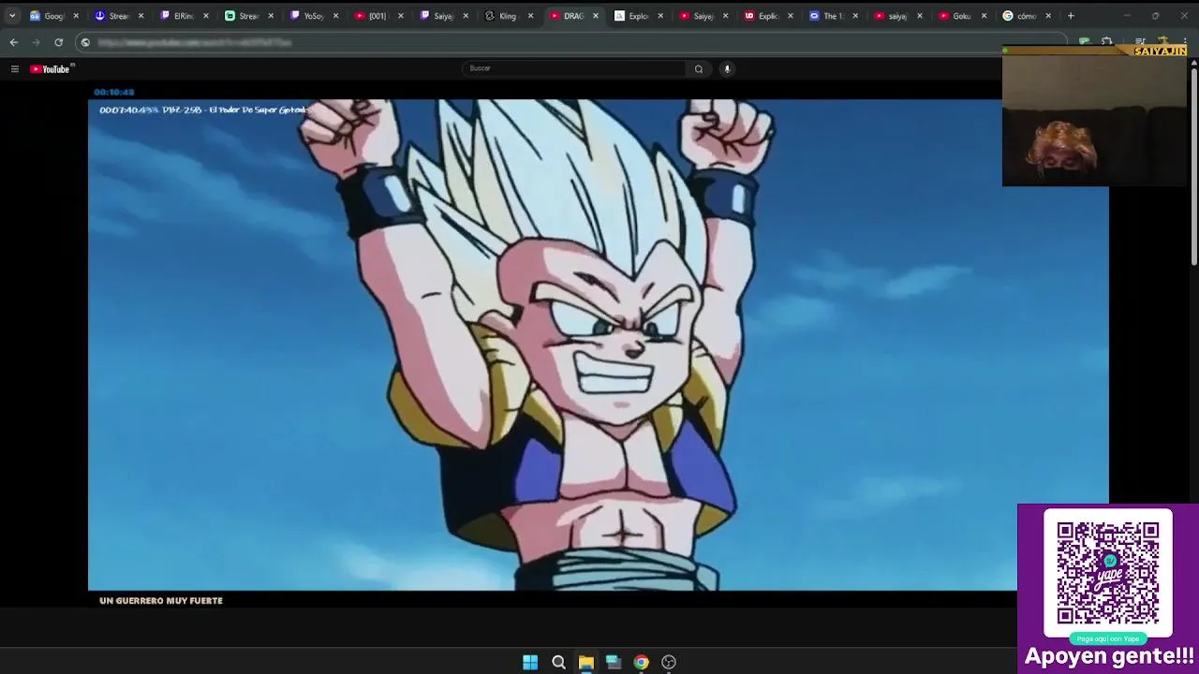1199x674 pixels.
Task: Open File Explorer from taskbar
Action: 585,662
